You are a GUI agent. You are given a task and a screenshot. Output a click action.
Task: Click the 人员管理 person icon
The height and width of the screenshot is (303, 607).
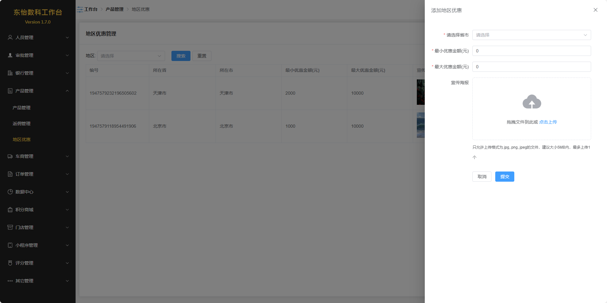coord(10,37)
